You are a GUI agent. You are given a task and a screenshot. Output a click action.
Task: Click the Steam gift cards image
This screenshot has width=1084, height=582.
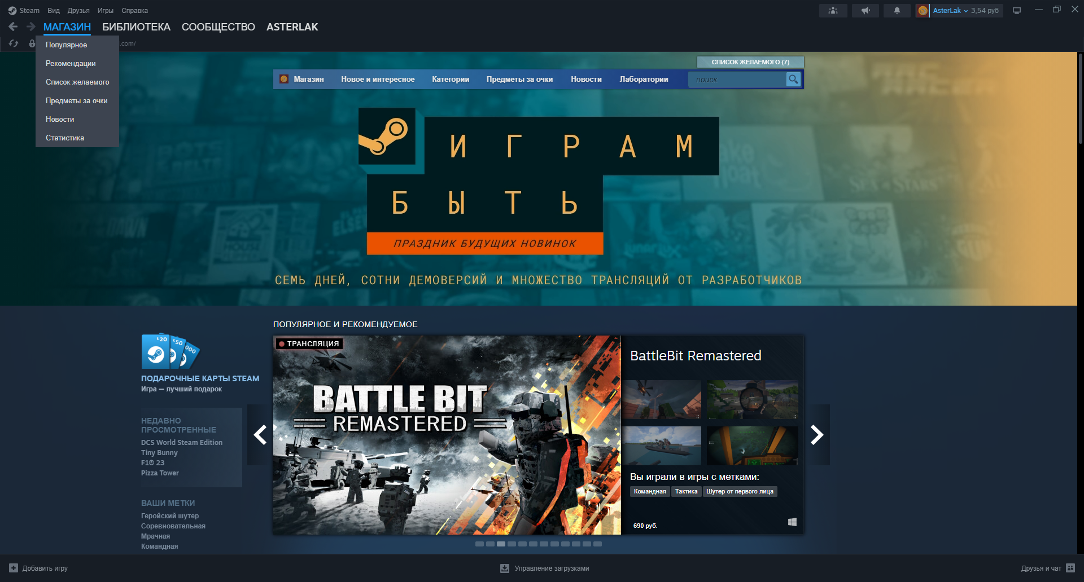(x=171, y=351)
